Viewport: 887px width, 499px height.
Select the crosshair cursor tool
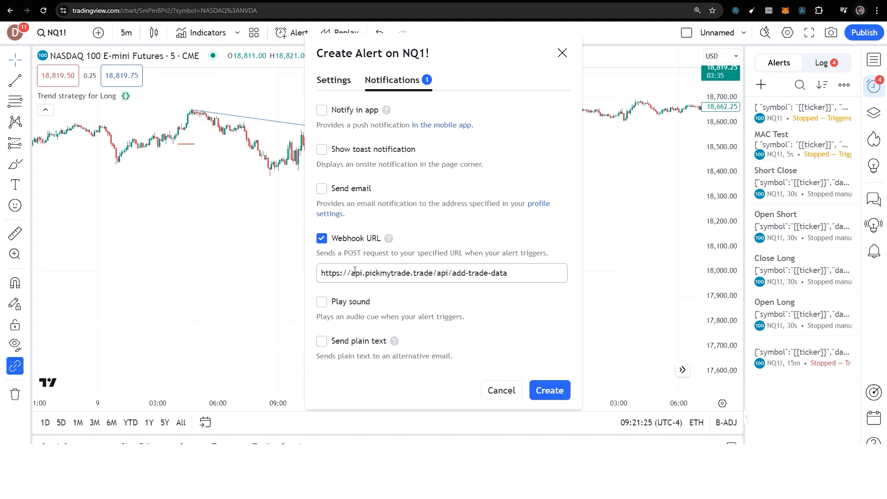(x=15, y=60)
